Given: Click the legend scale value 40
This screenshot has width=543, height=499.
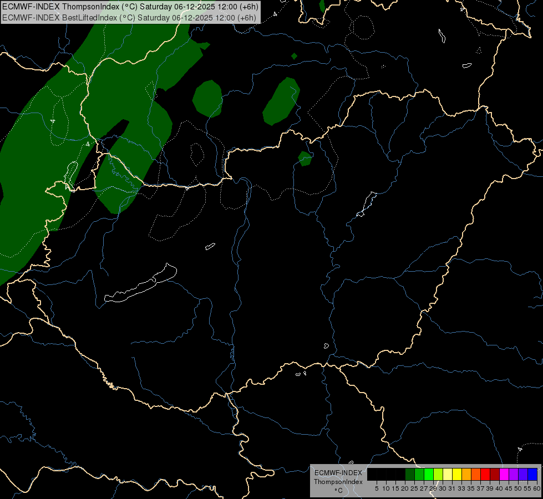Looking at the screenshot, I should click(499, 488).
